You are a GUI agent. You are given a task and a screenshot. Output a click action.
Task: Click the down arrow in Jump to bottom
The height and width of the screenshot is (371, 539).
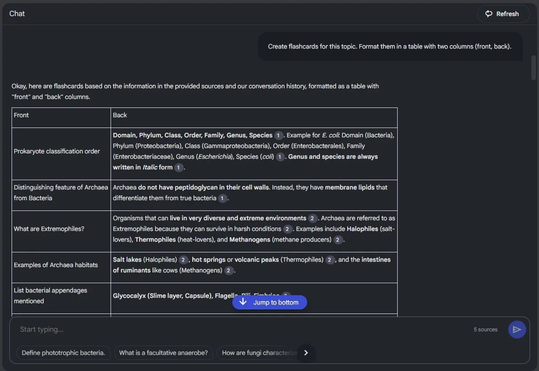point(243,302)
